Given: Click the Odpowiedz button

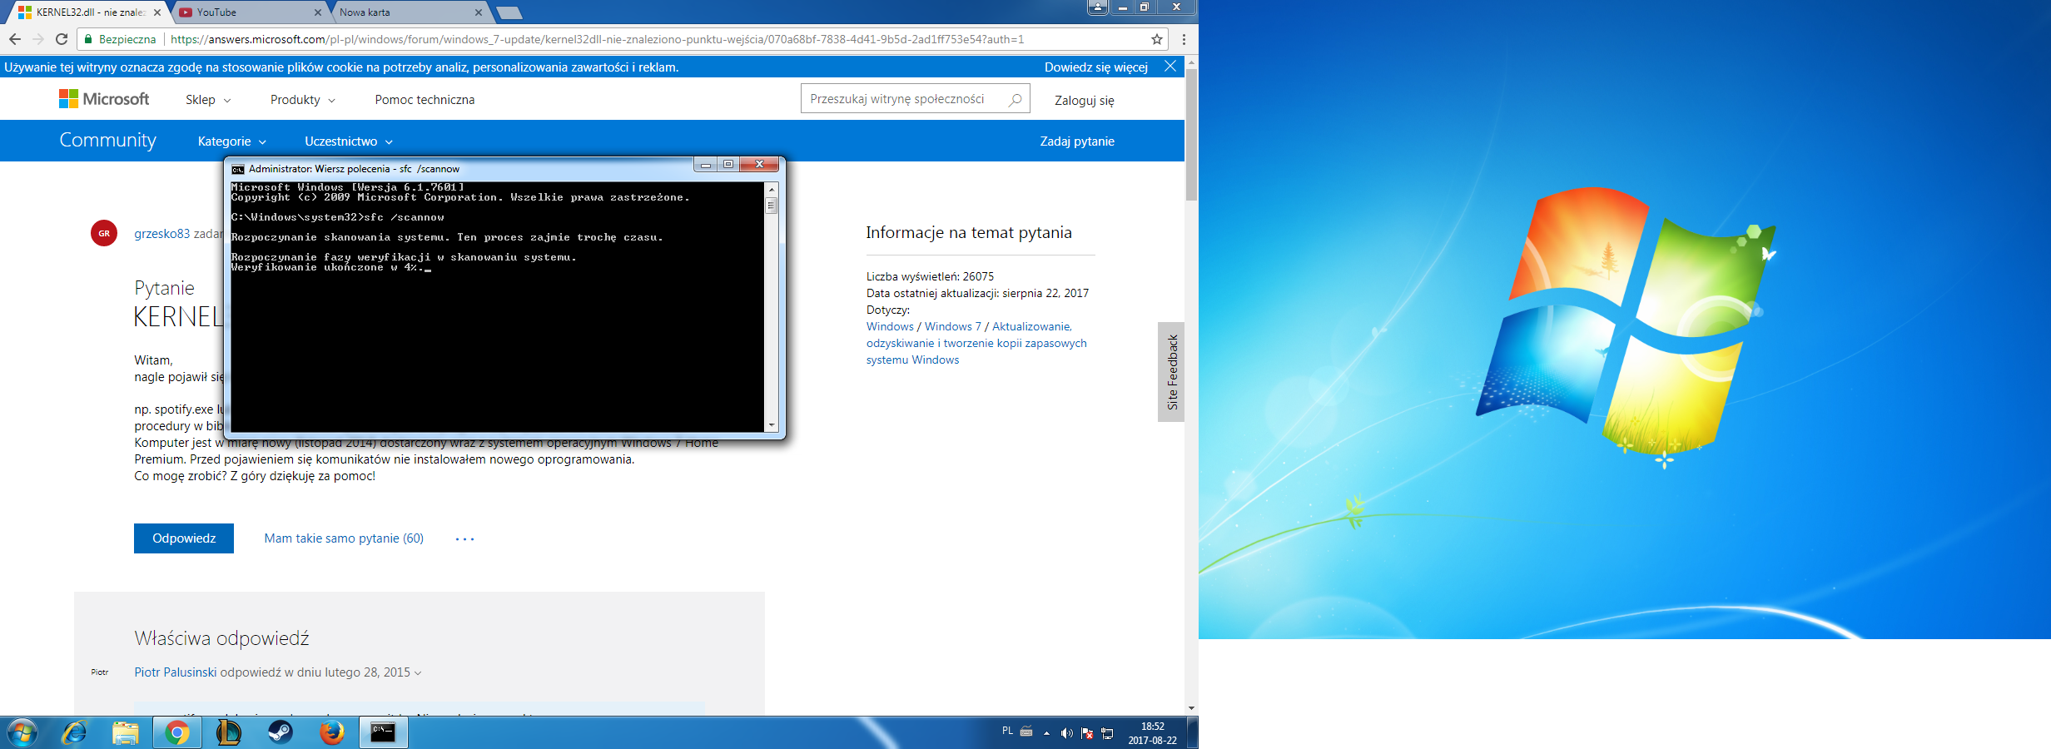Looking at the screenshot, I should point(184,538).
